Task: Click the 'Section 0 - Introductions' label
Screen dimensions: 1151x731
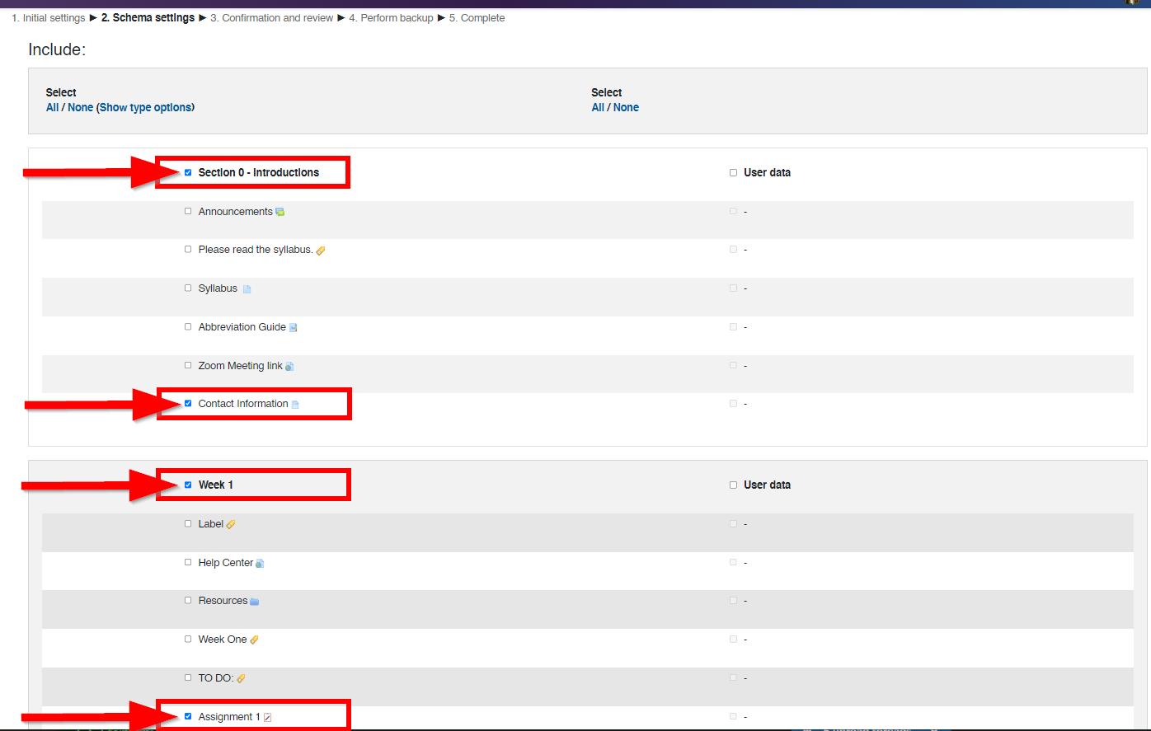Action: click(259, 172)
